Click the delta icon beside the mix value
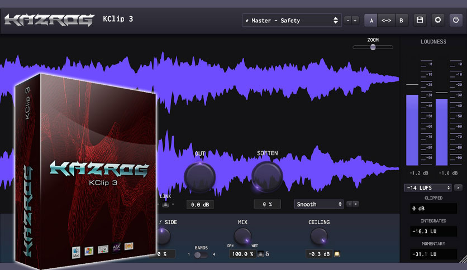467x270 pixels. click(x=267, y=254)
